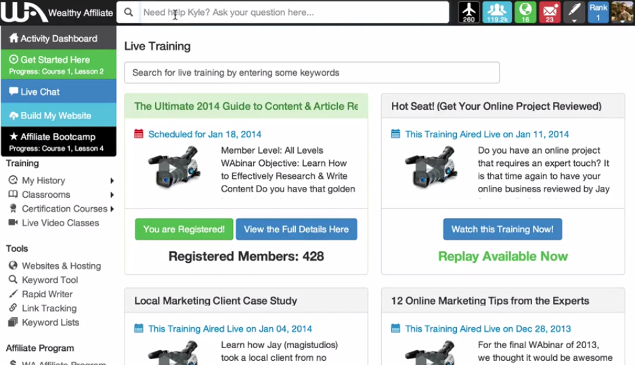Open Rapid Writer in sidebar

click(47, 294)
